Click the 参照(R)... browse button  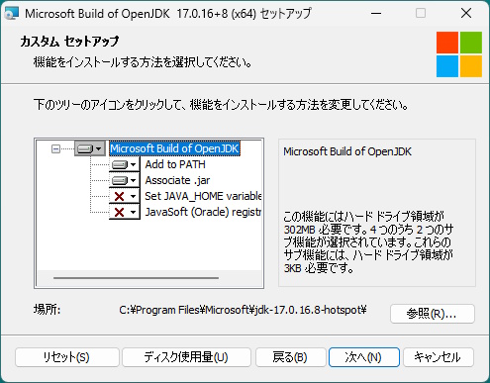point(433,314)
